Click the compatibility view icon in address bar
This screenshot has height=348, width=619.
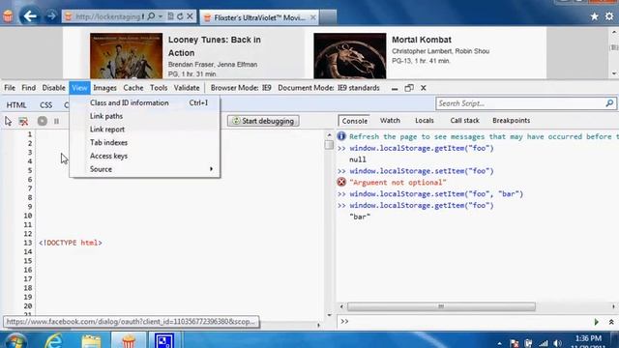click(170, 16)
